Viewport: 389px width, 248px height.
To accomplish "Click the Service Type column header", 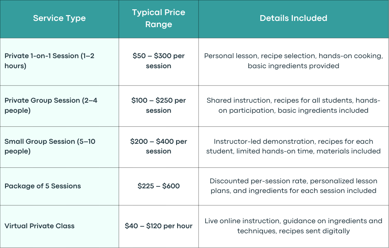I will [x=59, y=18].
